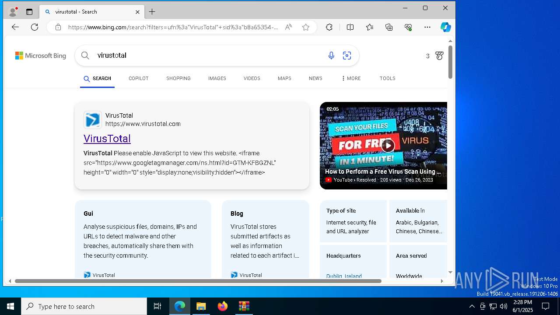Focus the taskbar search box
Image resolution: width=560 pixels, height=315 pixels.
pos(84,306)
